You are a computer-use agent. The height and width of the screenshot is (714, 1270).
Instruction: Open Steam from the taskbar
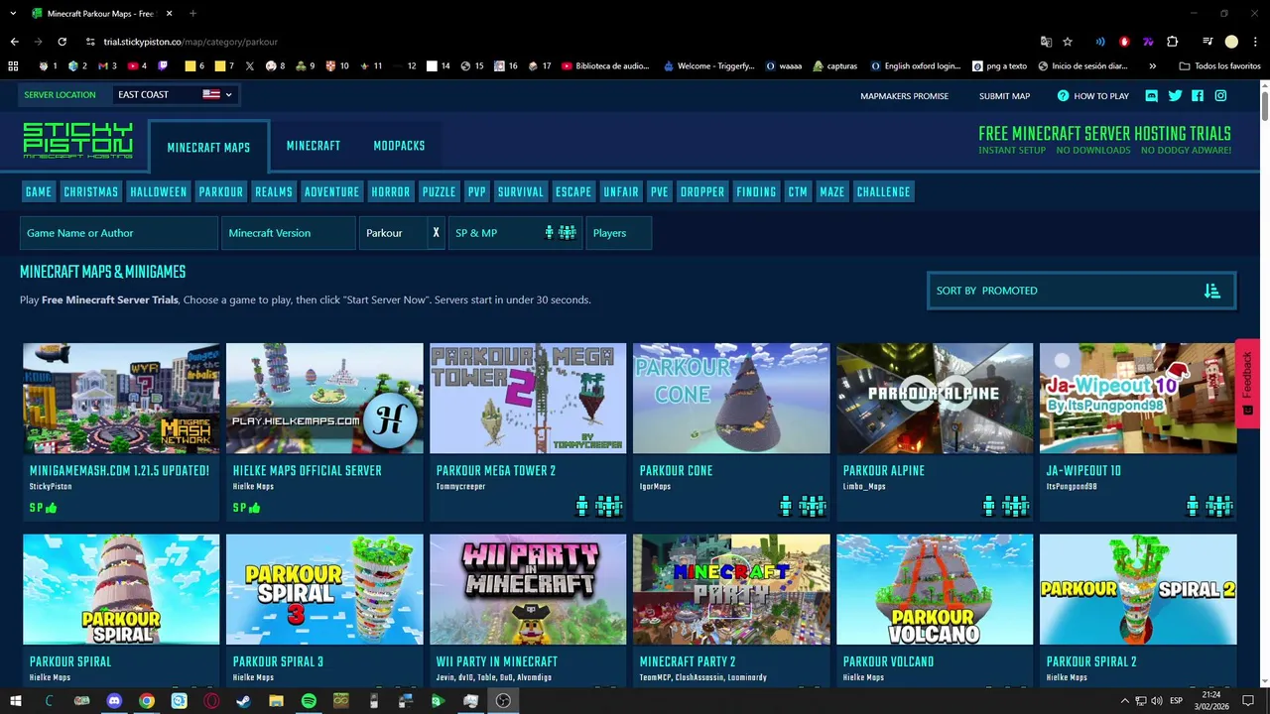pyautogui.click(x=244, y=701)
